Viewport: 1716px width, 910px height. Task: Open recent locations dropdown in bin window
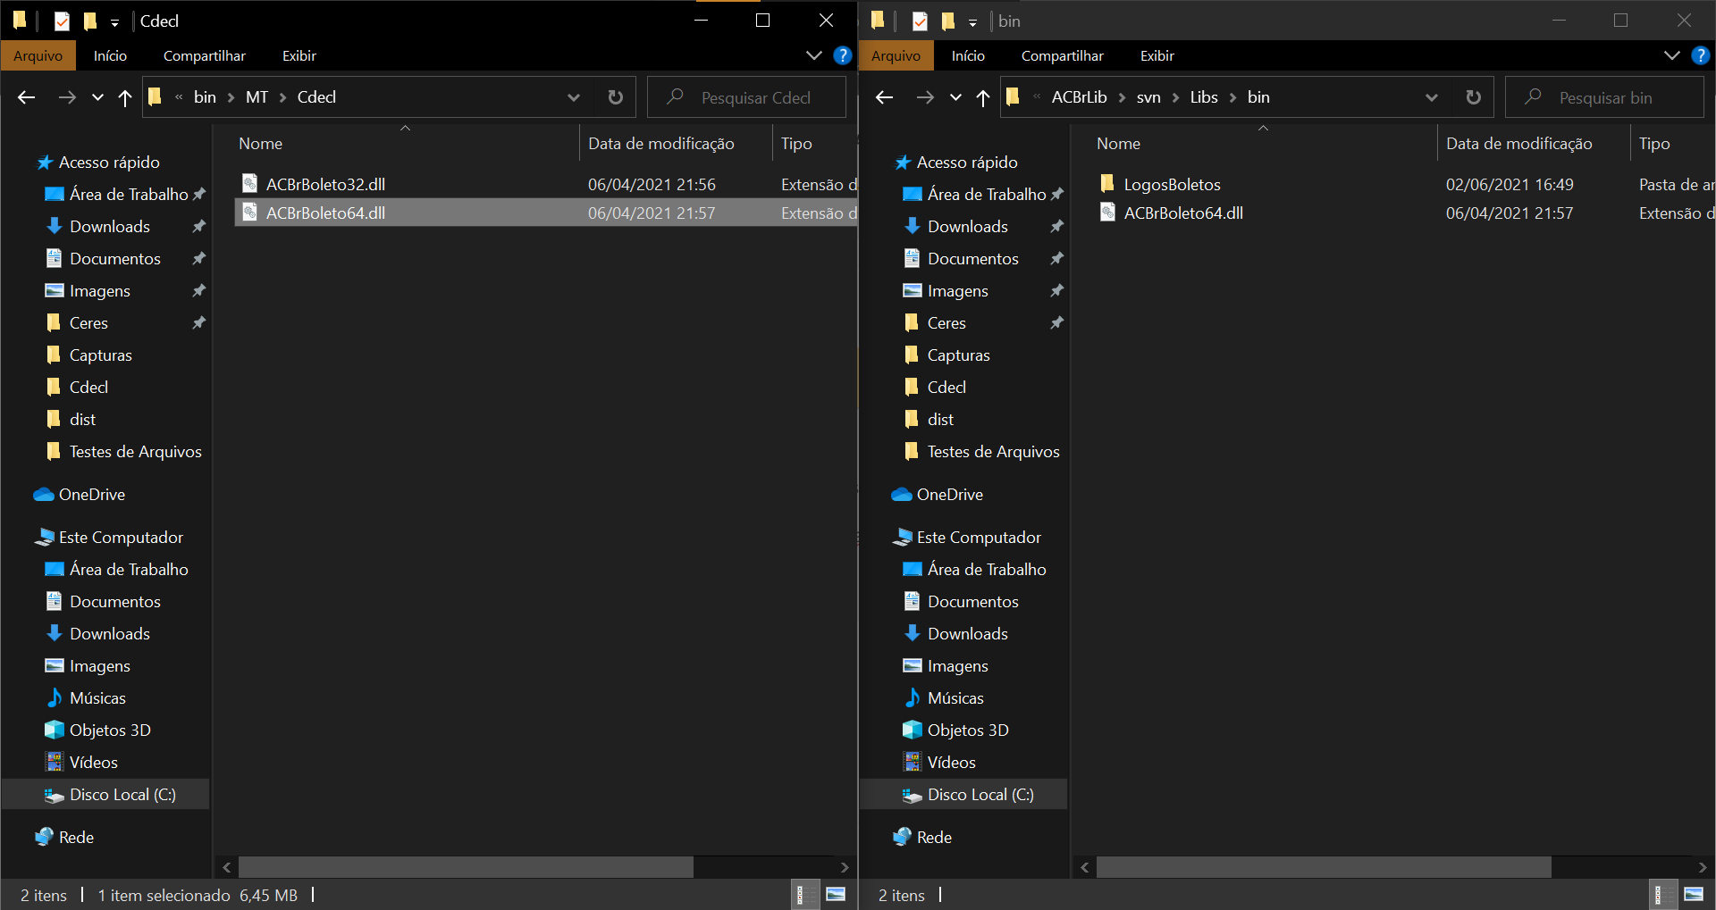pyautogui.click(x=955, y=97)
